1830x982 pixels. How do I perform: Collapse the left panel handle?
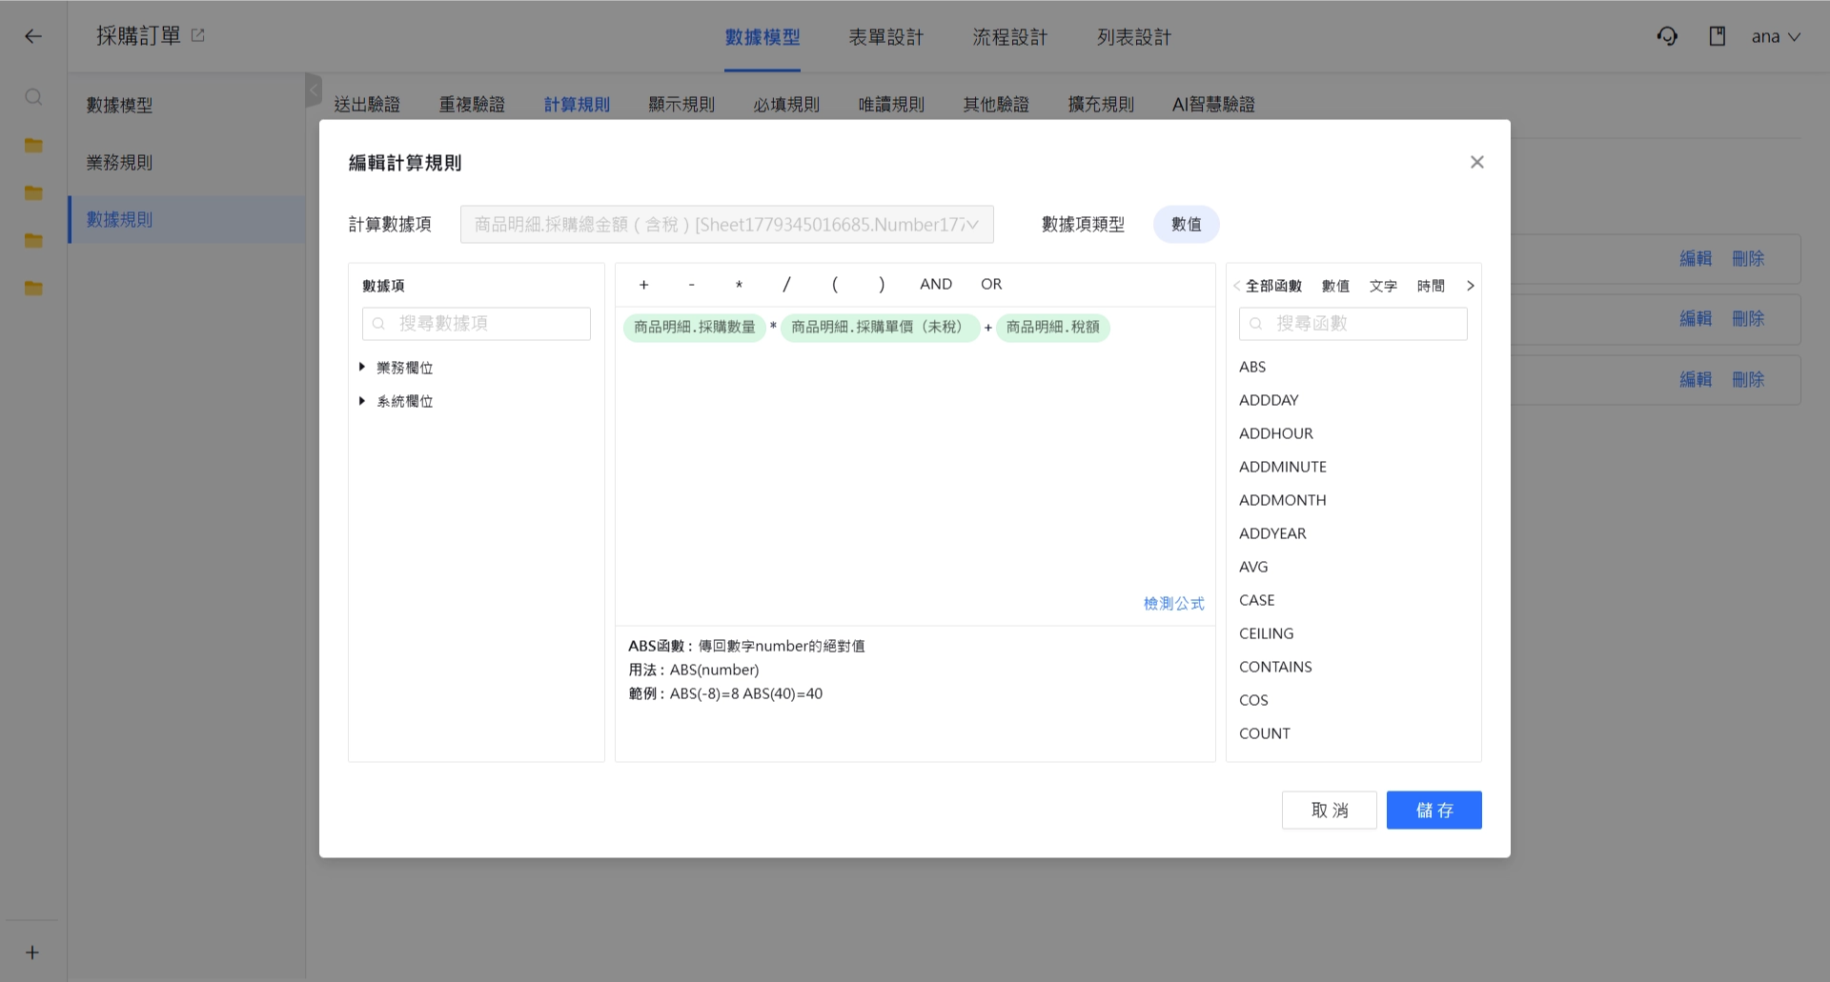[313, 90]
